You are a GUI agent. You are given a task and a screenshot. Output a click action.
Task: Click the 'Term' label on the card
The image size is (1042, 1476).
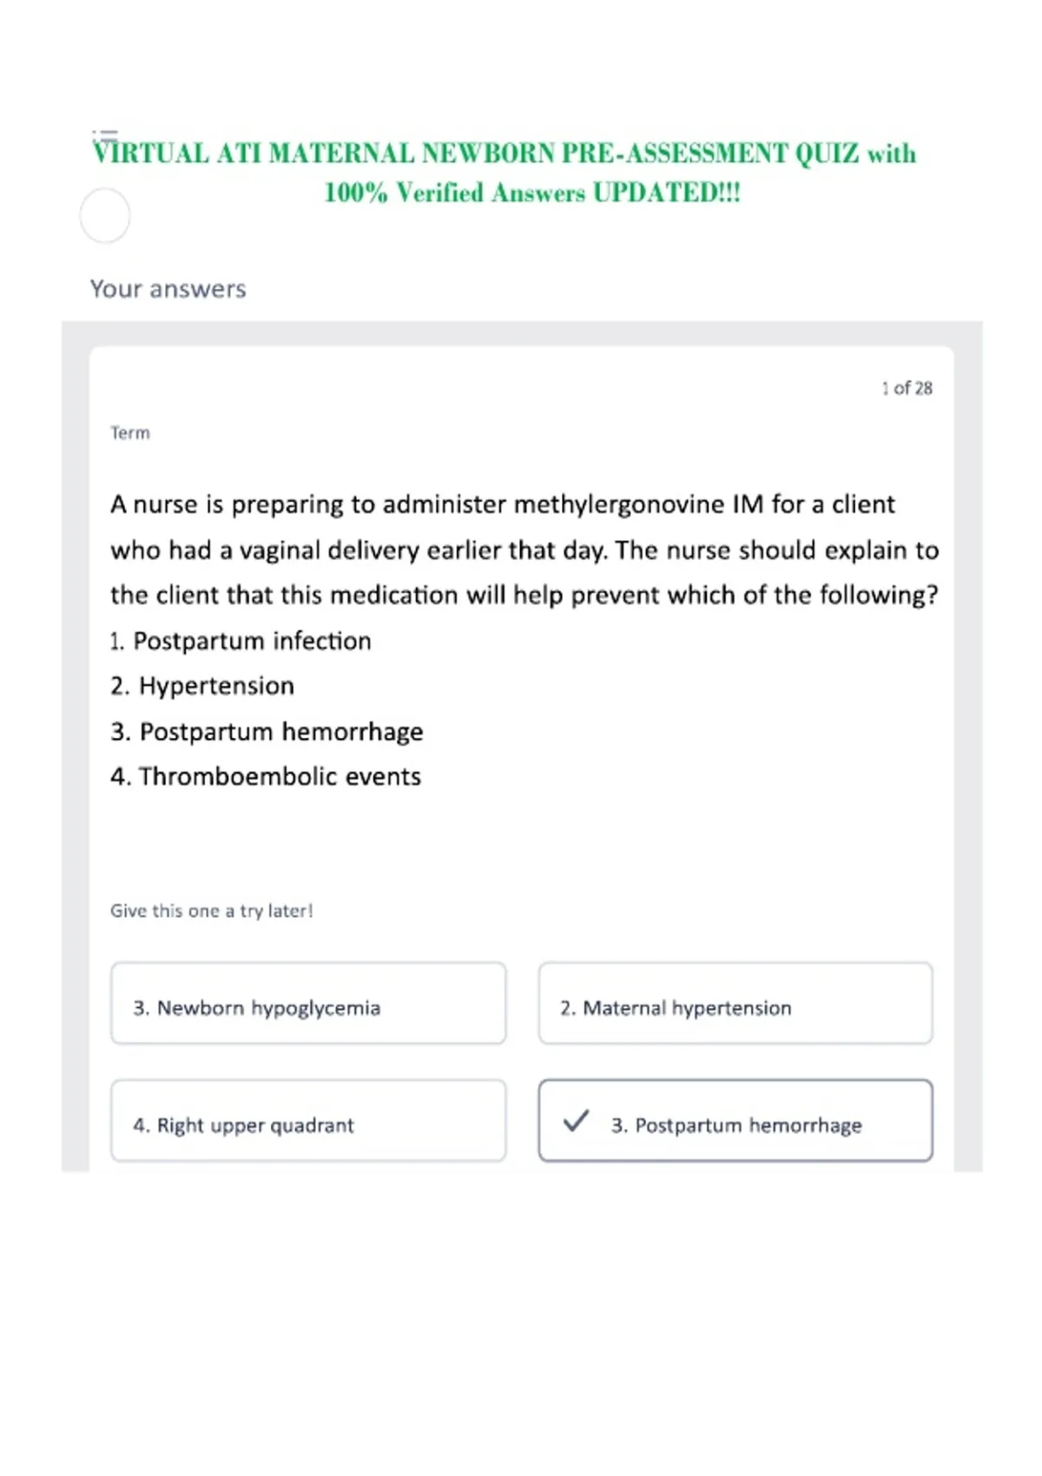click(x=130, y=432)
